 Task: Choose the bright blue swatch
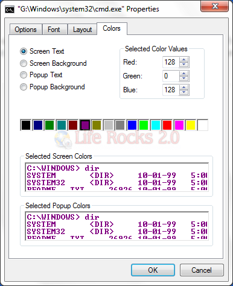(x=132, y=125)
